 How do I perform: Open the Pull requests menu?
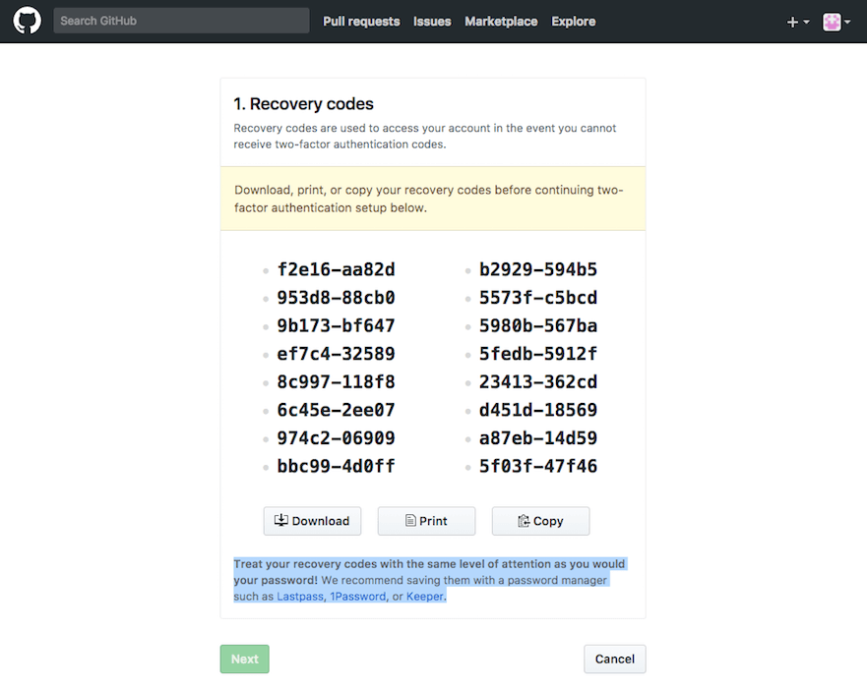pos(361,21)
